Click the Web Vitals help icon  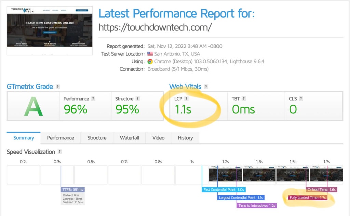pos(205,86)
